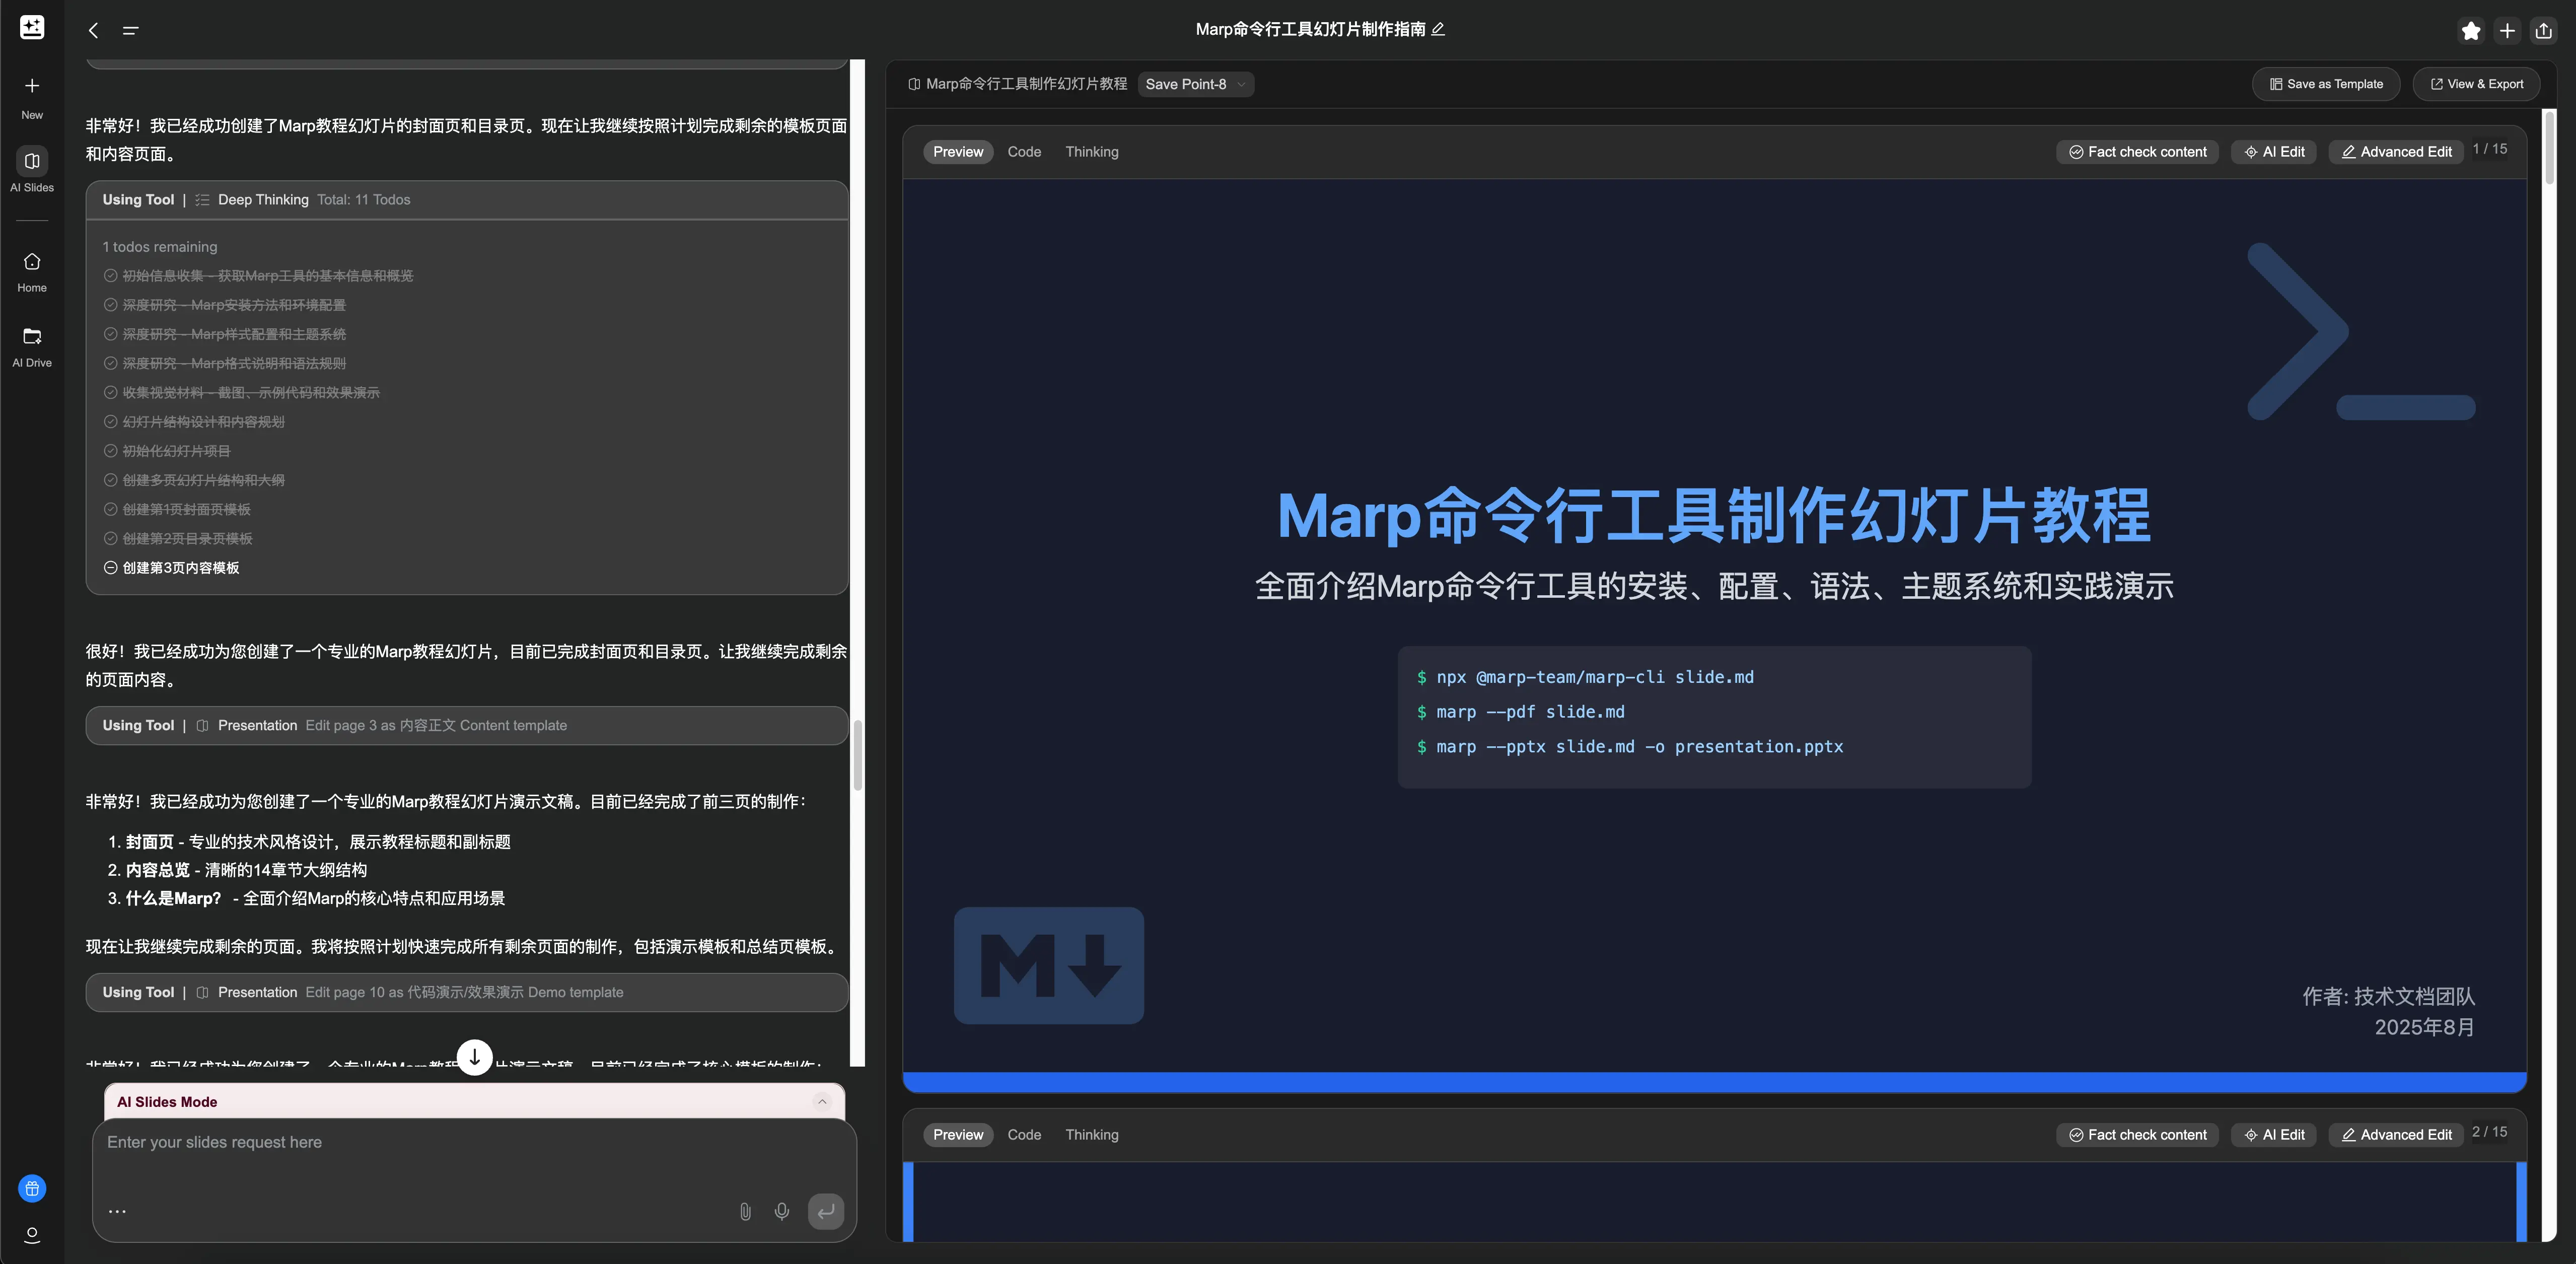Go to Home in the sidebar
This screenshot has width=2576, height=1264.
(32, 272)
